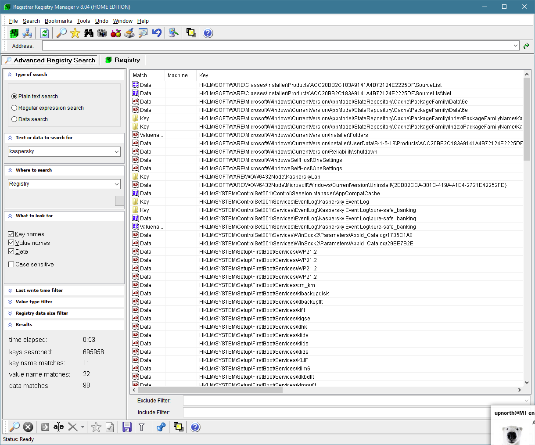
Task: Click the binoculars search icon in top toolbar
Action: point(89,33)
